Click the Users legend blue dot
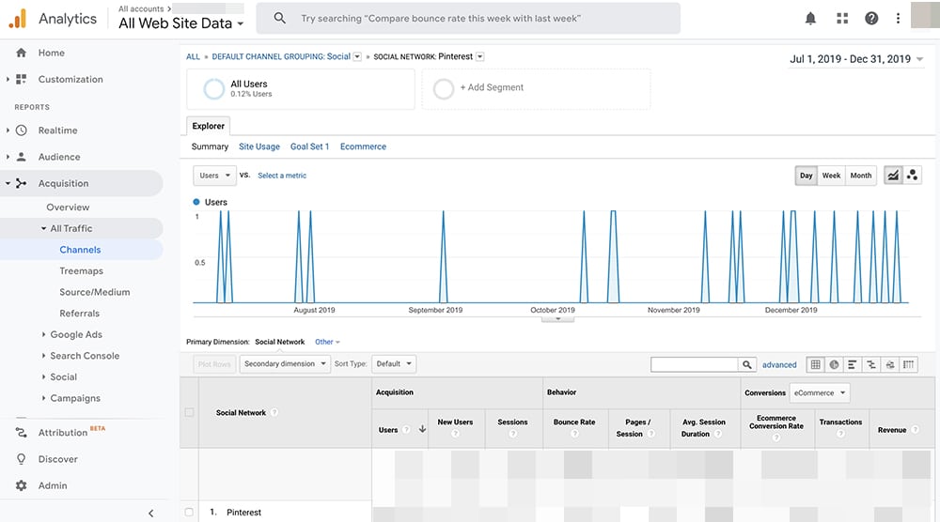Image resolution: width=940 pixels, height=522 pixels. coord(196,202)
